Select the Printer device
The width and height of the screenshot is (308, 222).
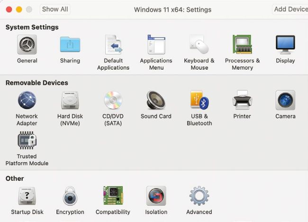242,101
